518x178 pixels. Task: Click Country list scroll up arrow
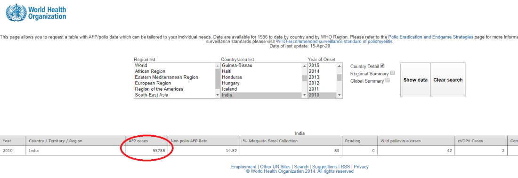[x=304, y=66]
